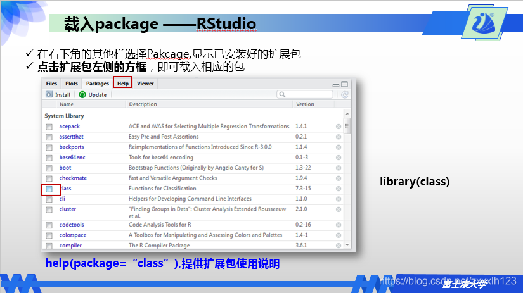Click the package search field
The image size is (523, 293).
tap(304, 94)
